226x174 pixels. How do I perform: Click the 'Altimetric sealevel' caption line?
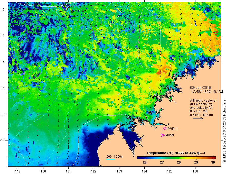pyautogui.click(x=203, y=101)
